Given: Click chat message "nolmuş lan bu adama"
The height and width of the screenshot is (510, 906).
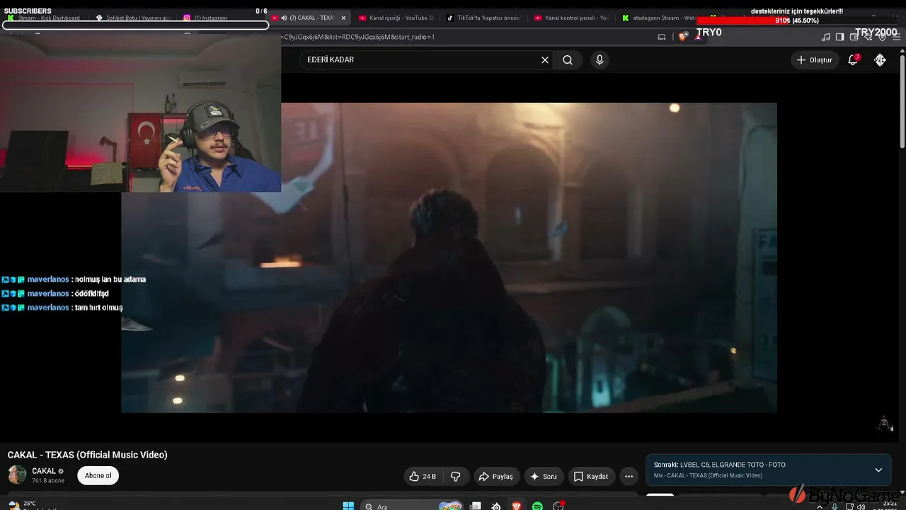Looking at the screenshot, I should click(110, 279).
